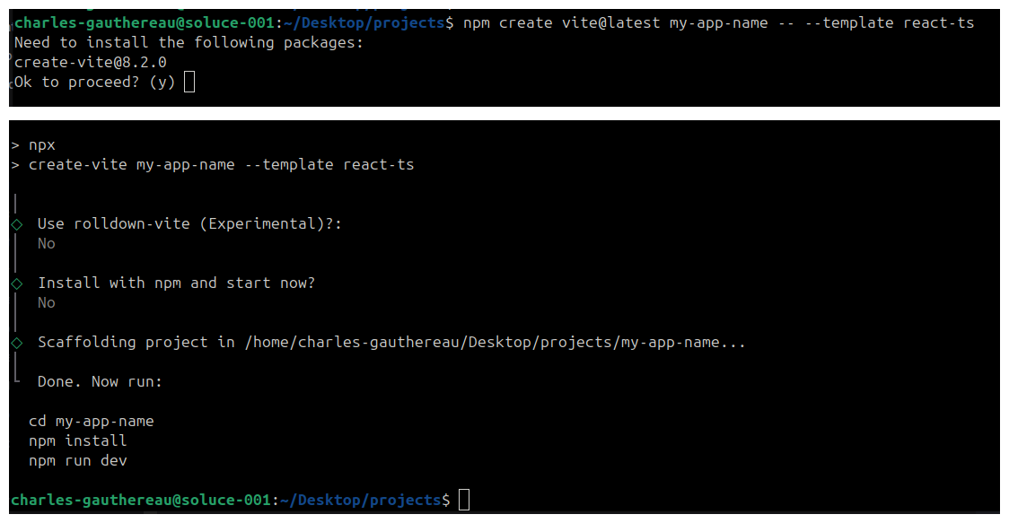Click 'create-vite@8.2.0' package version text

[x=90, y=61]
